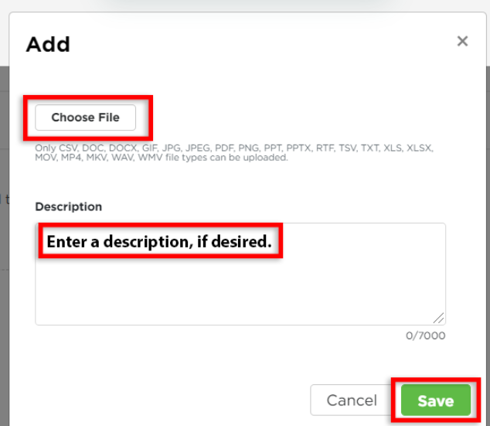490x426 pixels.
Task: Click the 0/7000 character counter
Action: [425, 336]
